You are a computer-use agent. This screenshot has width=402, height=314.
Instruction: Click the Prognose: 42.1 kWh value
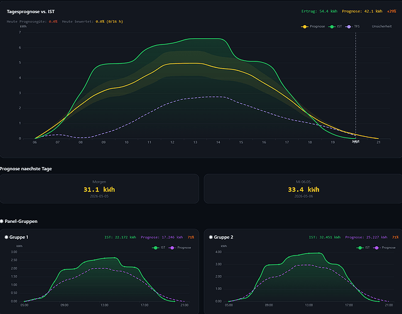(362, 11)
